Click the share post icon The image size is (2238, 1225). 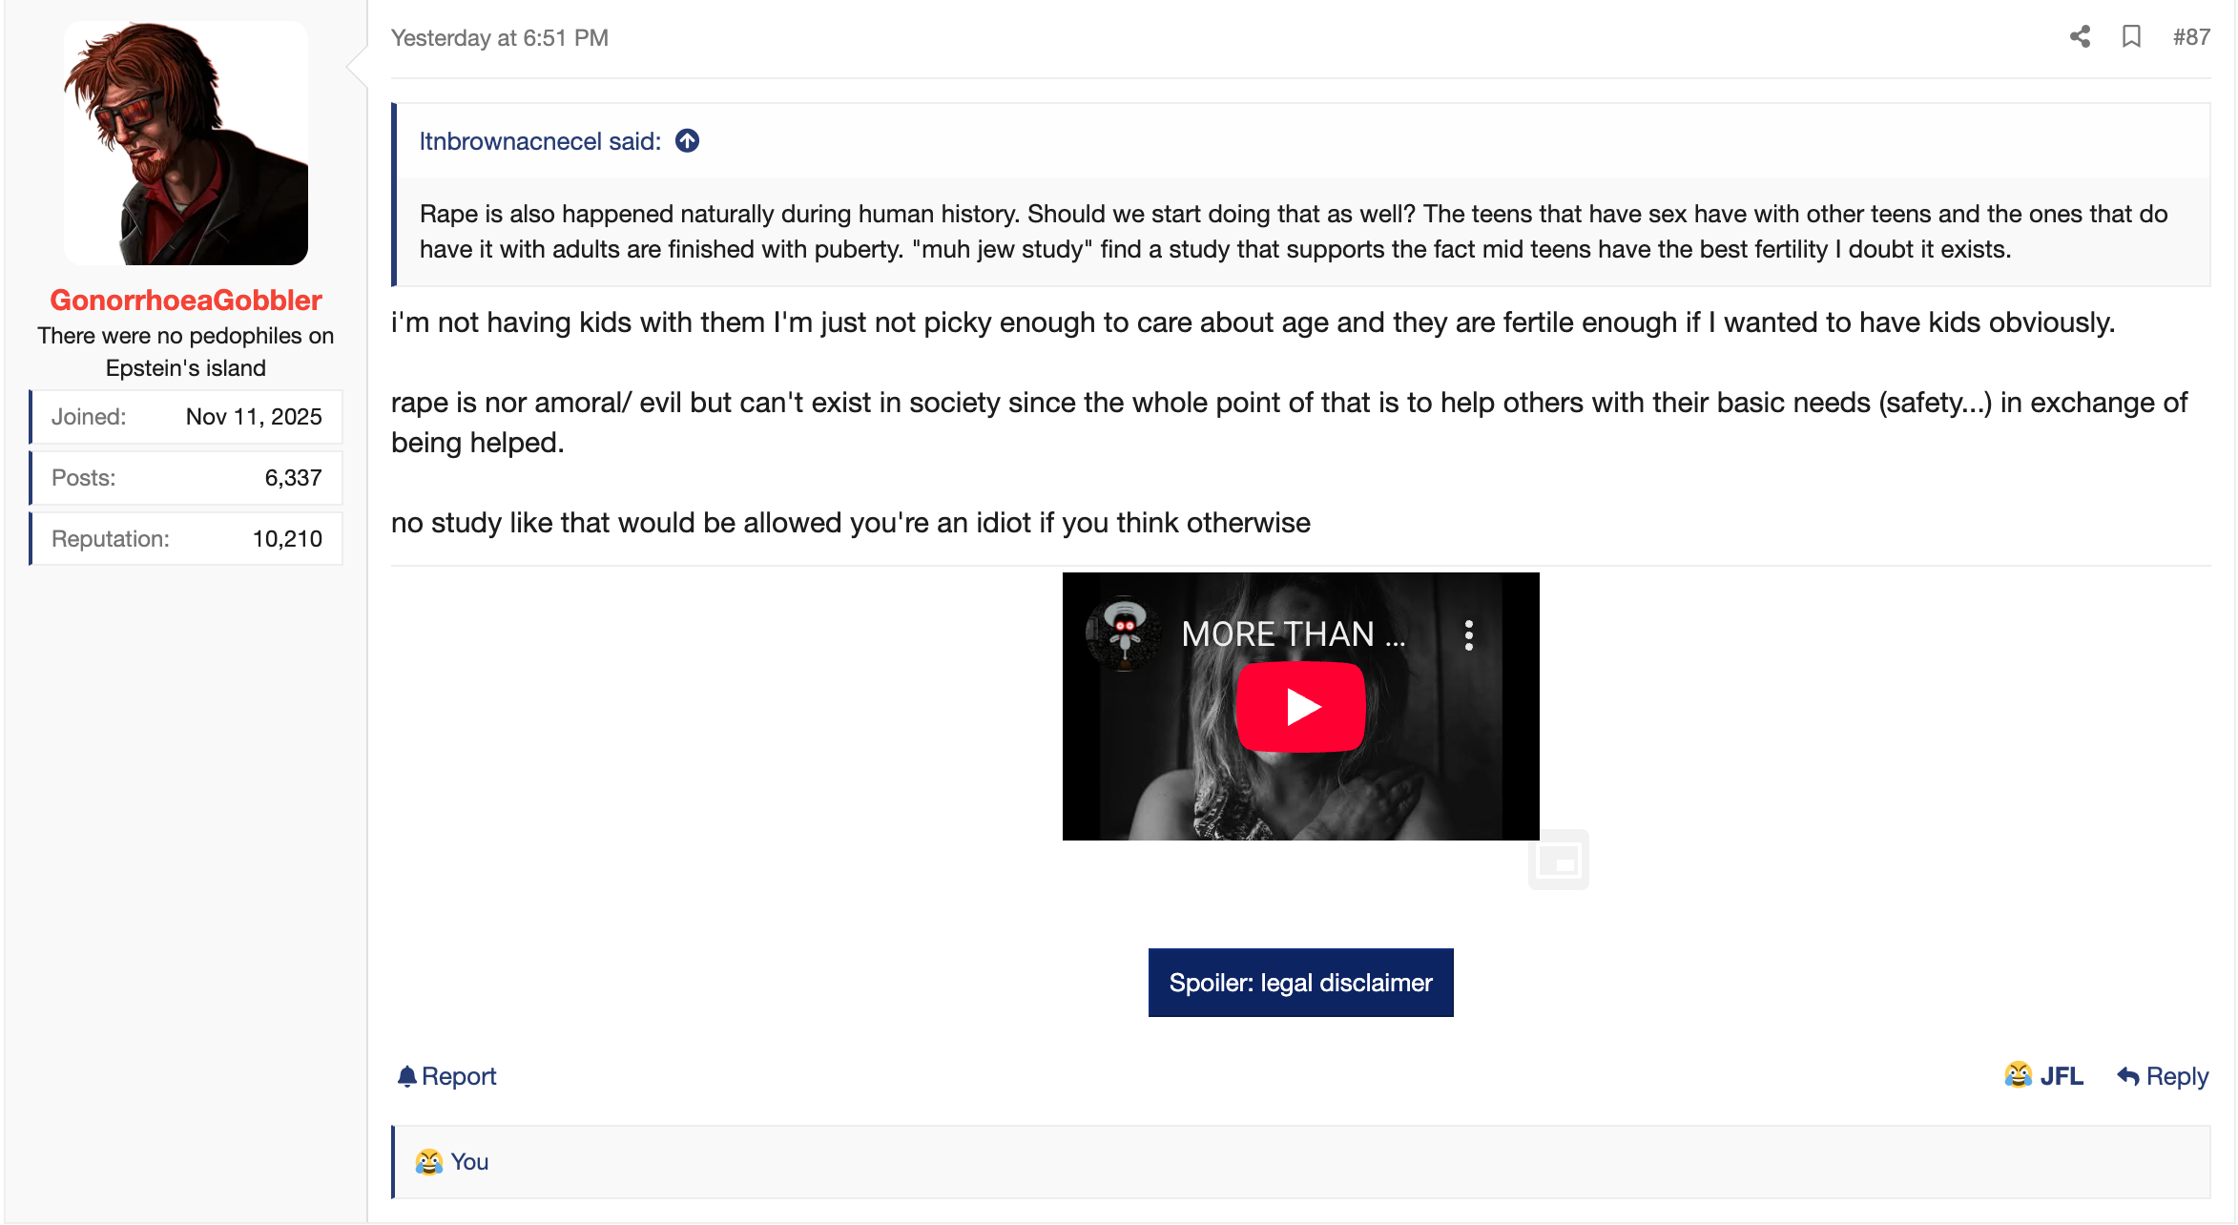point(2080,37)
